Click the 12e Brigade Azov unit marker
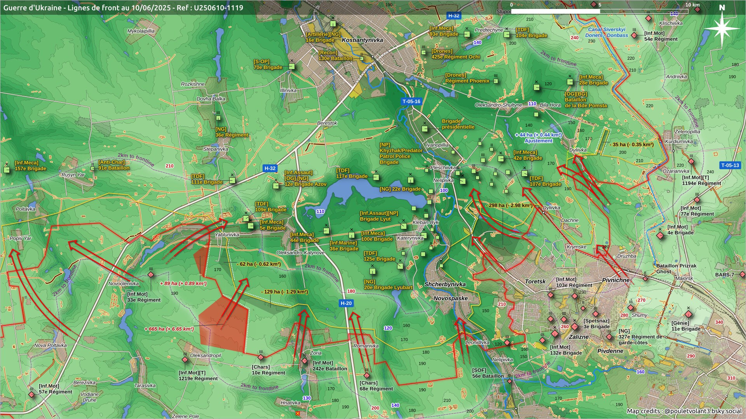 (x=276, y=185)
